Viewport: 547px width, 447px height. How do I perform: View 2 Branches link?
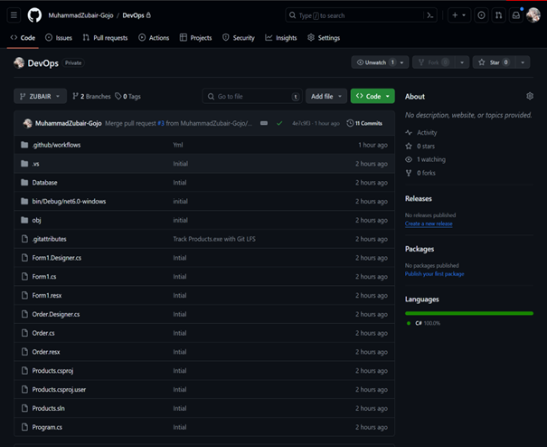91,97
